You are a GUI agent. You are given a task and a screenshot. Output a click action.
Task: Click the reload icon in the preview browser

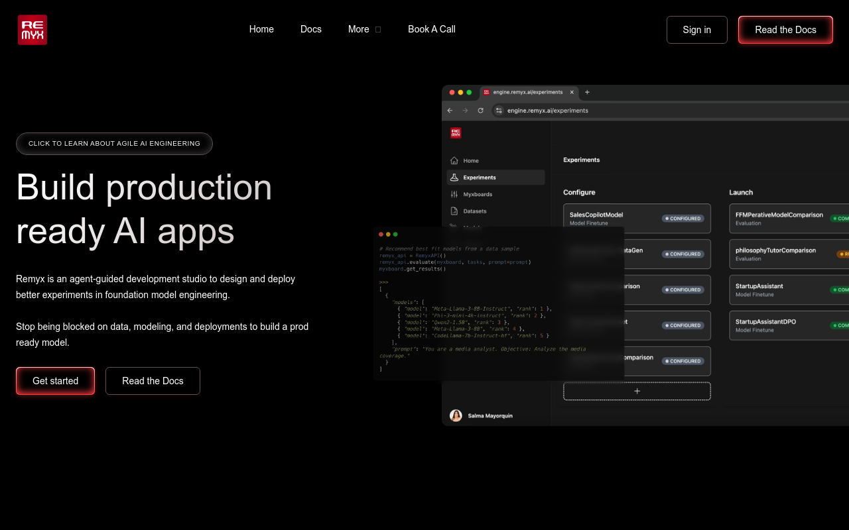point(480,111)
